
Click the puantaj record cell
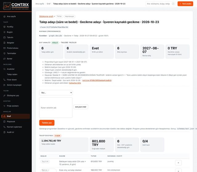click(x=111, y=162)
